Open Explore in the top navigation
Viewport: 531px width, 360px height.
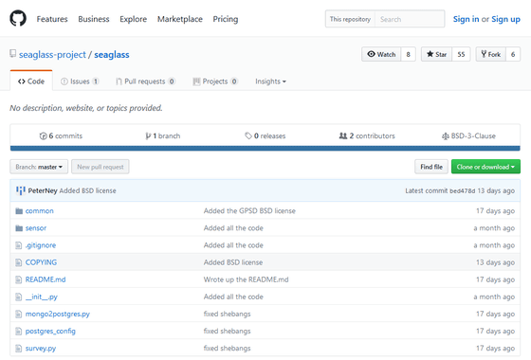[x=133, y=19]
